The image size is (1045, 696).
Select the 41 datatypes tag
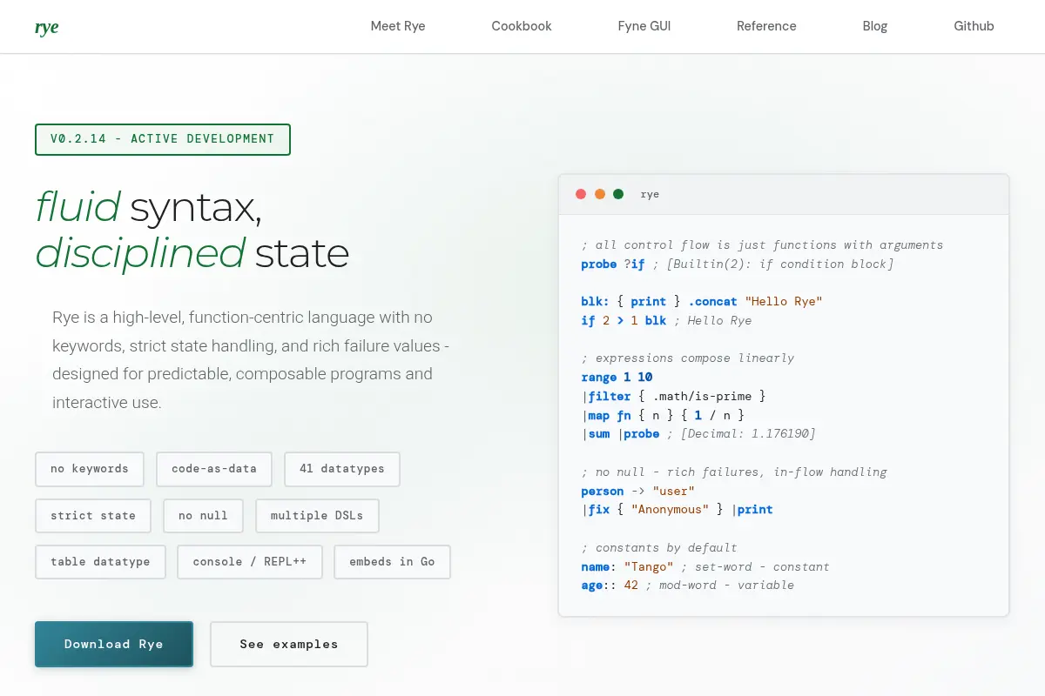pos(342,469)
